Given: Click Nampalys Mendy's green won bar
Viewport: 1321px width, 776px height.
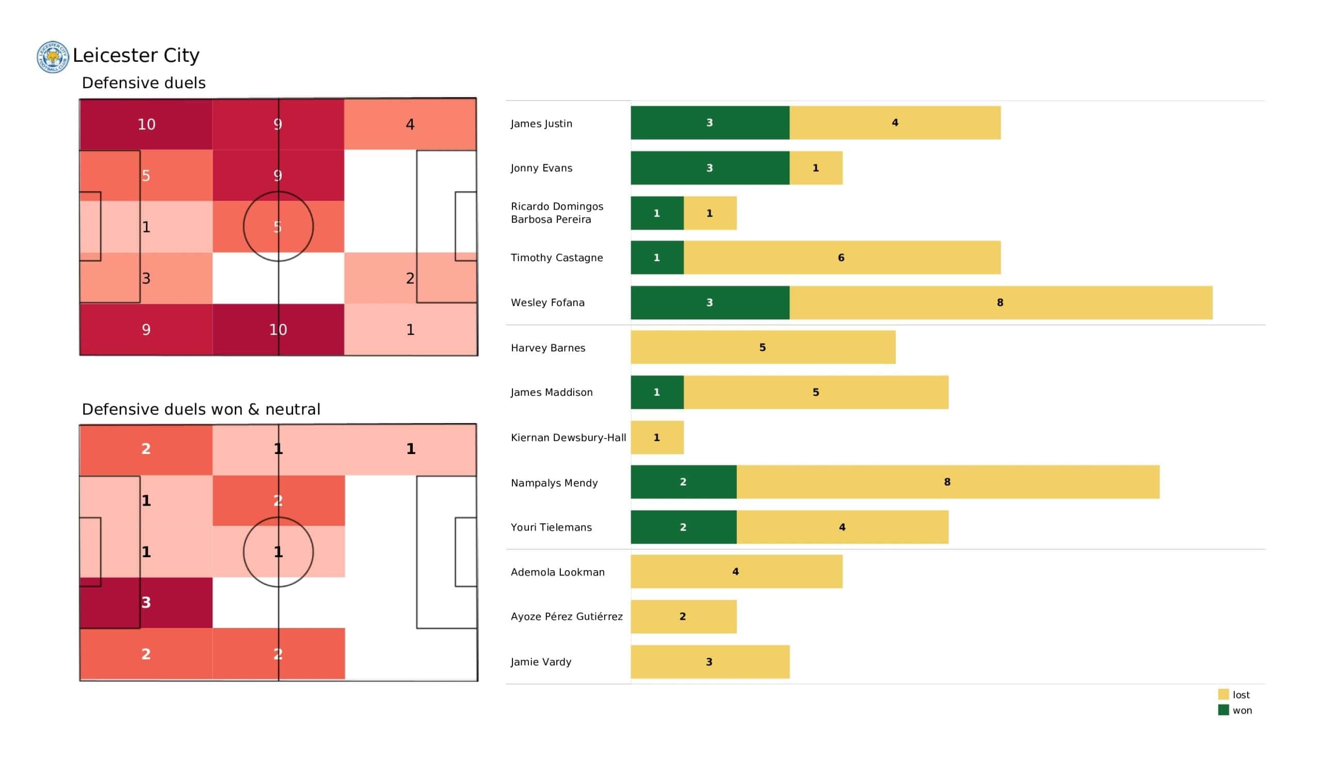Looking at the screenshot, I should coord(683,482).
